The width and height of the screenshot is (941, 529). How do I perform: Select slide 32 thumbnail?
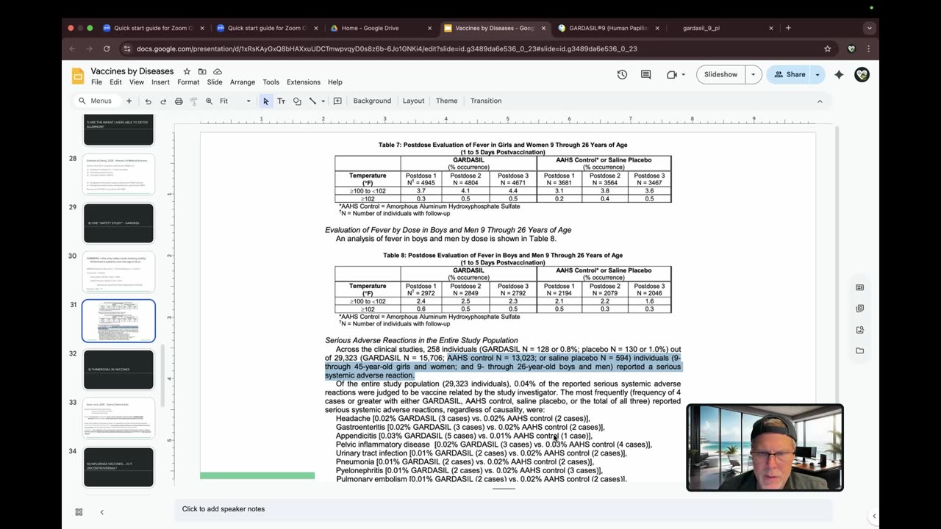click(118, 370)
